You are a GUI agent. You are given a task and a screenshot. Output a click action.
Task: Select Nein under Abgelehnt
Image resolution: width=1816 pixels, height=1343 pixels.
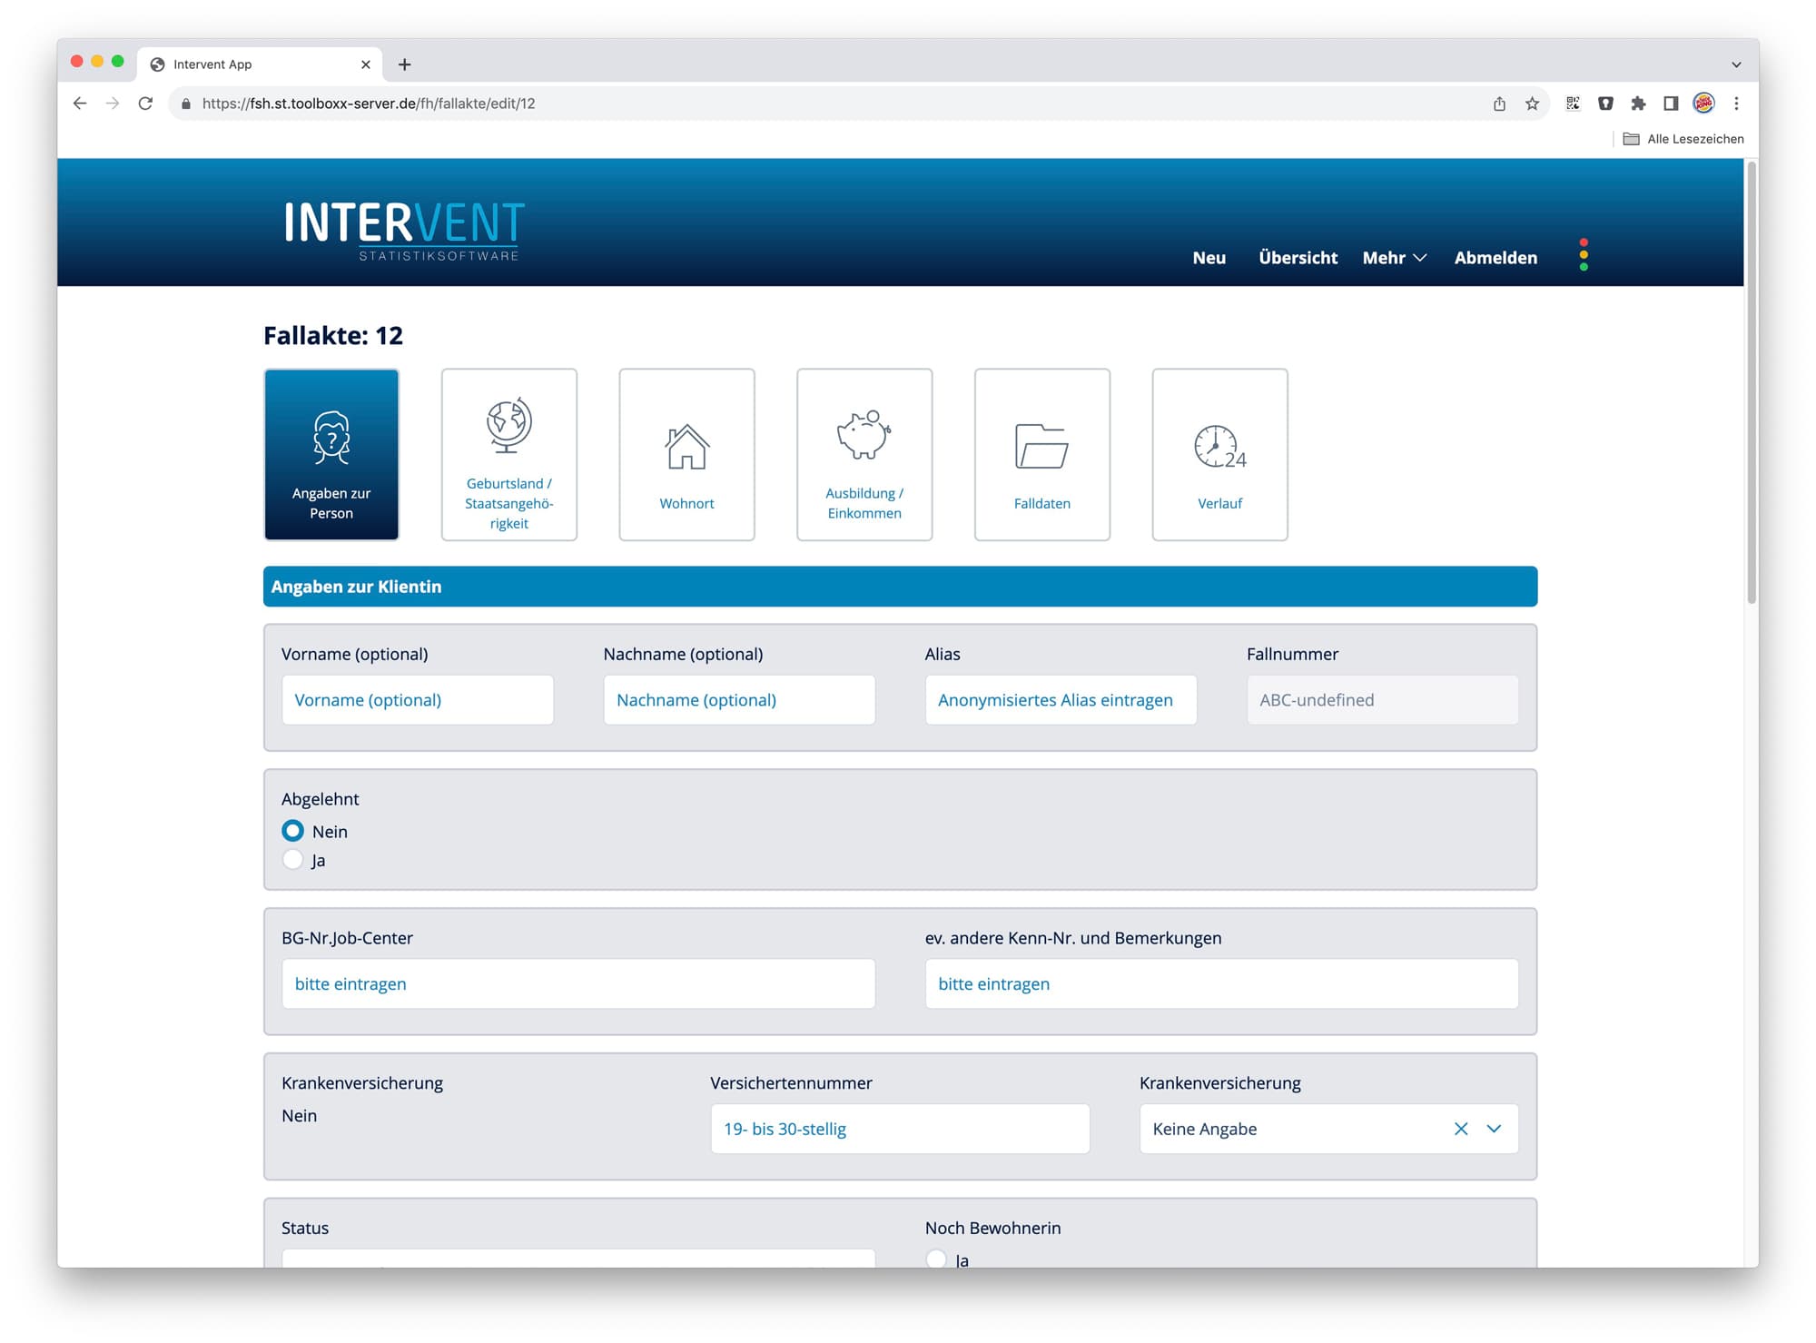(x=292, y=830)
